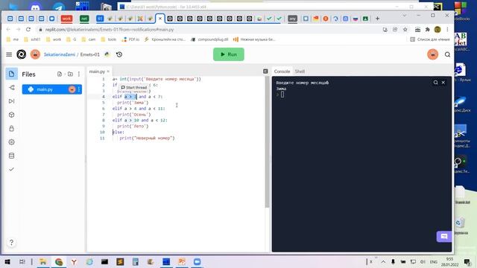Open Settings gear in sidebar

pyautogui.click(x=12, y=142)
